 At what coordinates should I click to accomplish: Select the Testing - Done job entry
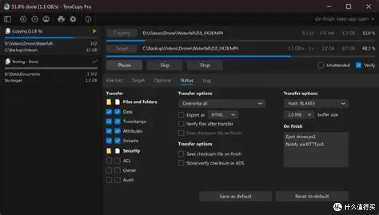[x=51, y=70]
